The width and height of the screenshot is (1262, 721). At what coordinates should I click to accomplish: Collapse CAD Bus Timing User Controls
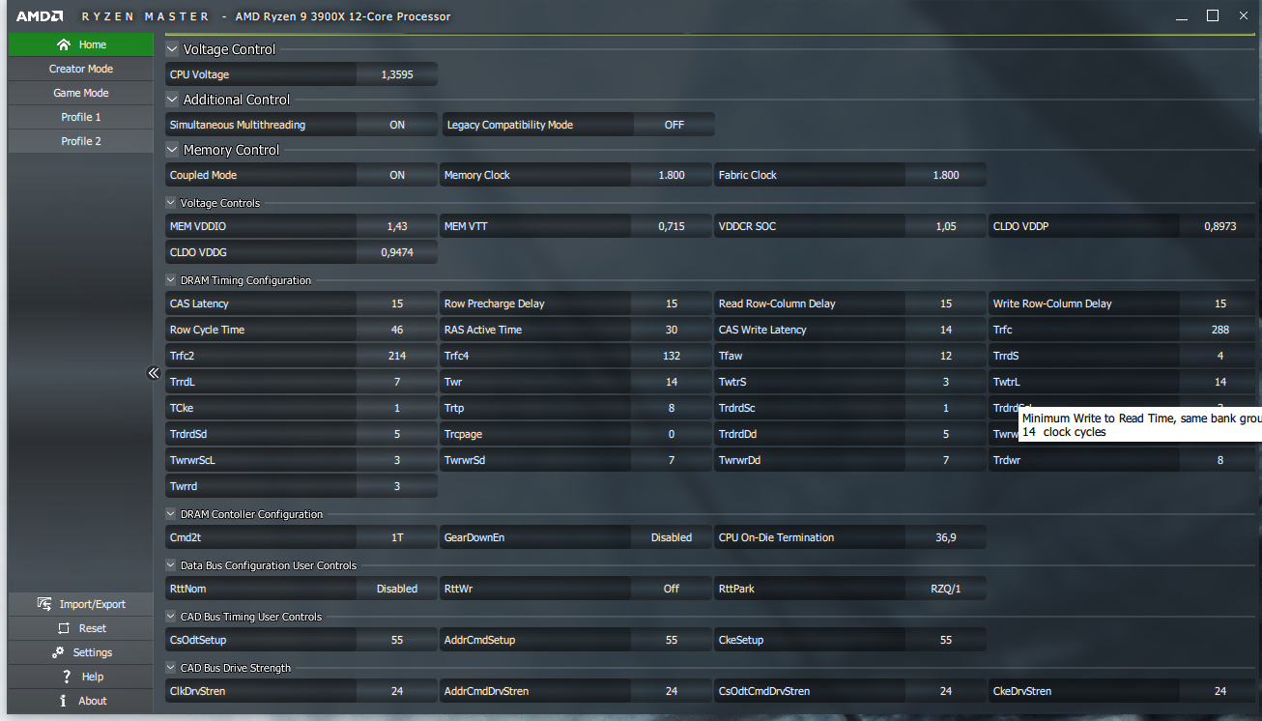171,617
